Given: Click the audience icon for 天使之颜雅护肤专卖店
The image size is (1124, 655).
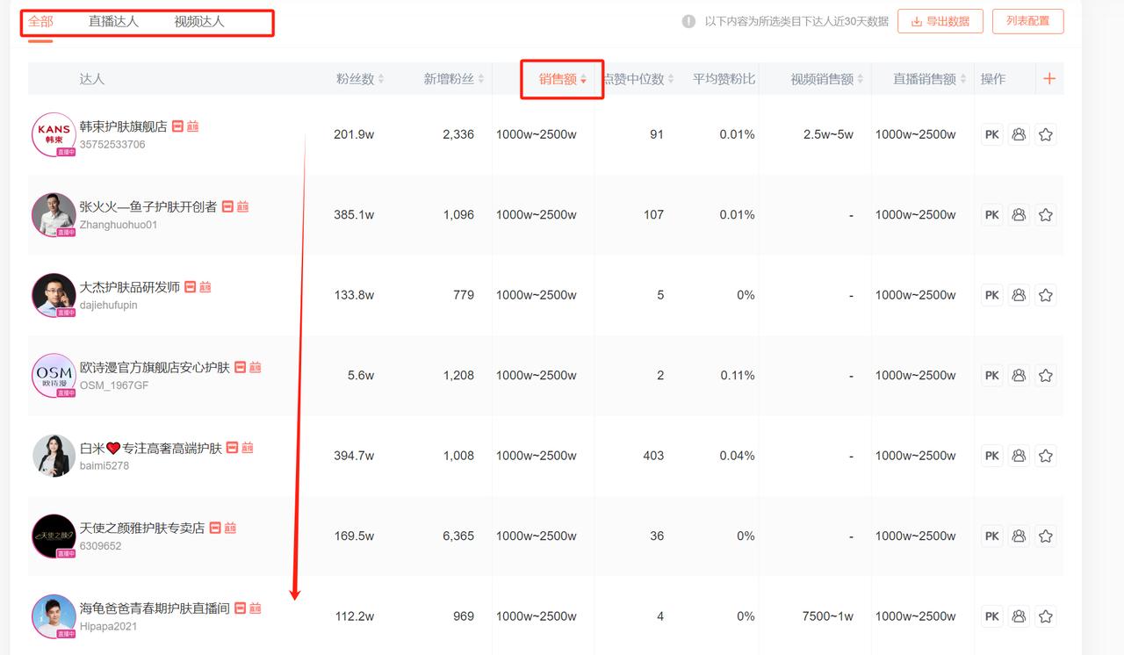Looking at the screenshot, I should [1019, 536].
